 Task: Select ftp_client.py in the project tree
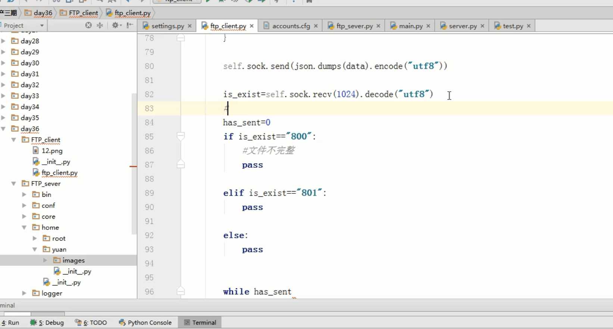click(55, 173)
